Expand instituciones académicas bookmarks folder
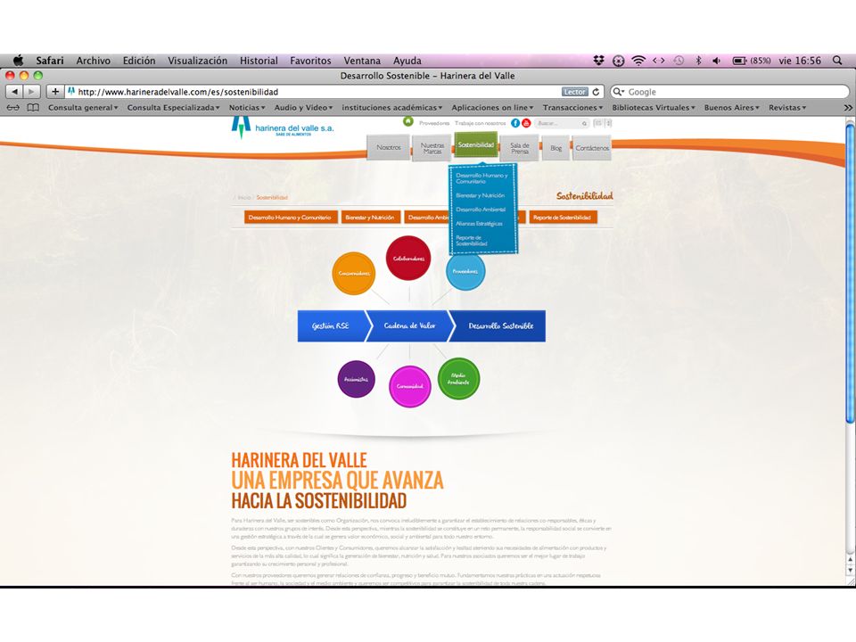This screenshot has width=856, height=642. 392,108
